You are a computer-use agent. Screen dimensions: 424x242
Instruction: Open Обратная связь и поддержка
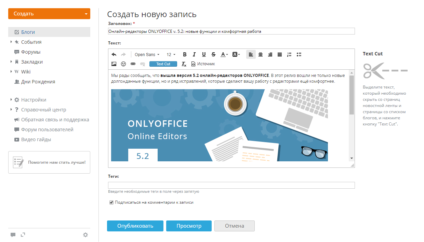point(55,120)
